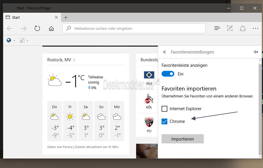
Task: Open the Hub (favorites lines) icon
Action: [217, 28]
